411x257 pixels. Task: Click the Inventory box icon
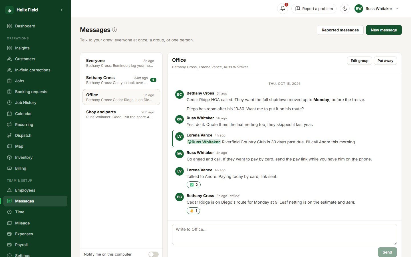[x=9, y=157]
